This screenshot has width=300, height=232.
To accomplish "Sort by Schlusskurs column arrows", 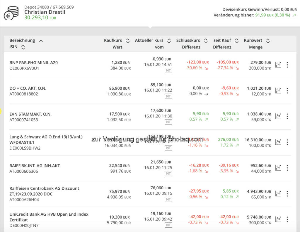I will tap(206, 41).
